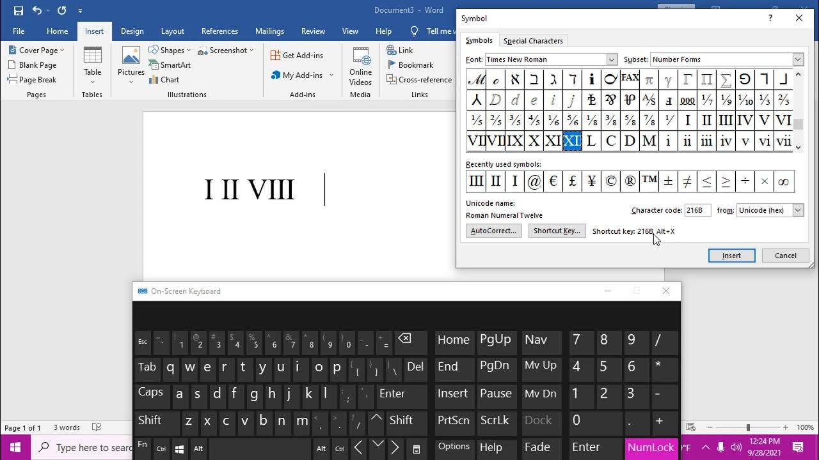Screen dimensions: 819x460
Task: Click the Bookmark button
Action: coord(410,65)
